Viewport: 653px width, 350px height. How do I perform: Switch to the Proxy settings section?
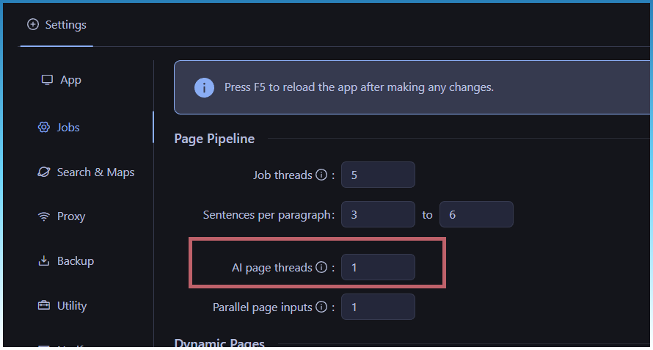(70, 216)
